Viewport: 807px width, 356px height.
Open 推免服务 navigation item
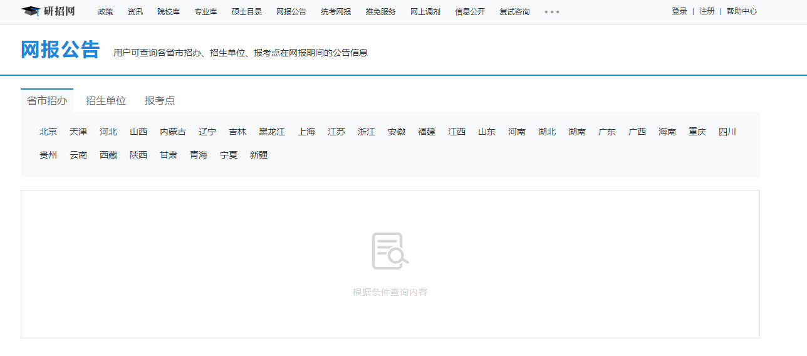click(381, 12)
